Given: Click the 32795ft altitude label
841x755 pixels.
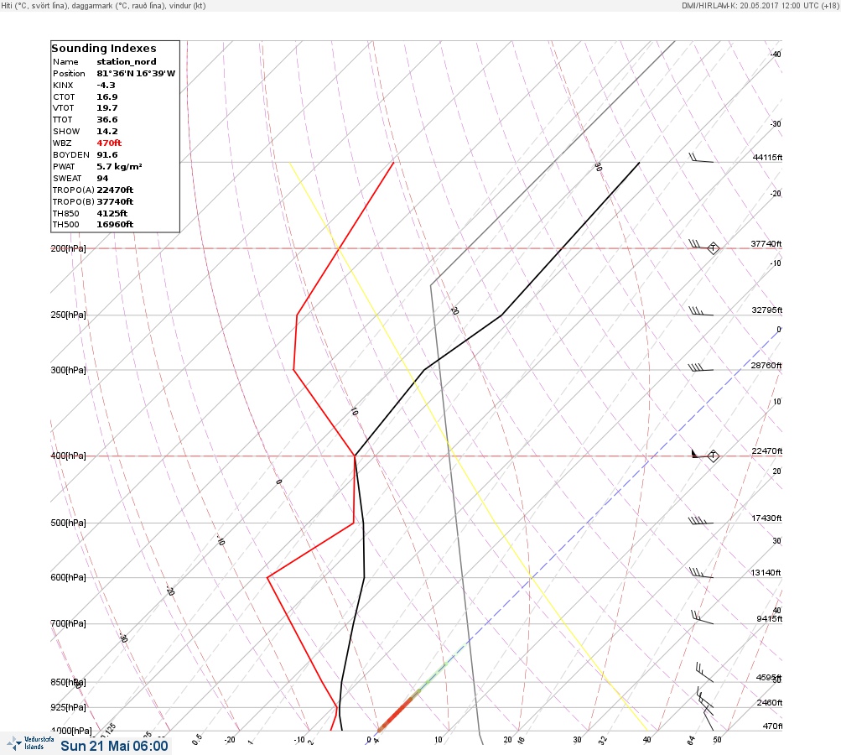Looking at the screenshot, I should [767, 310].
